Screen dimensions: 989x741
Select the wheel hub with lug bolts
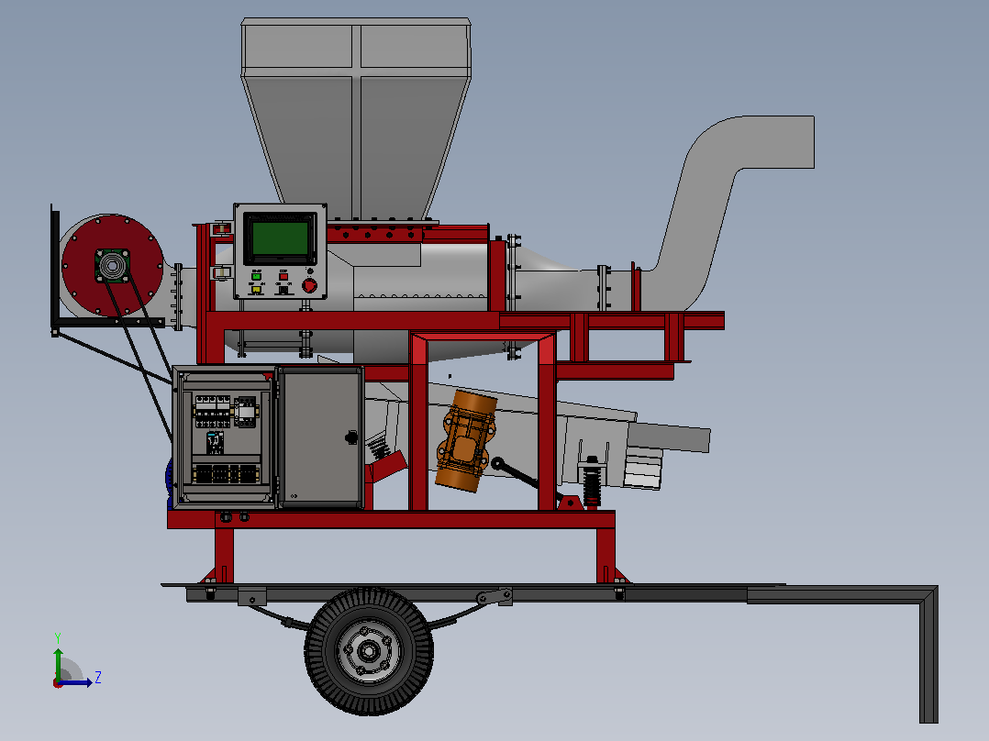[369, 651]
